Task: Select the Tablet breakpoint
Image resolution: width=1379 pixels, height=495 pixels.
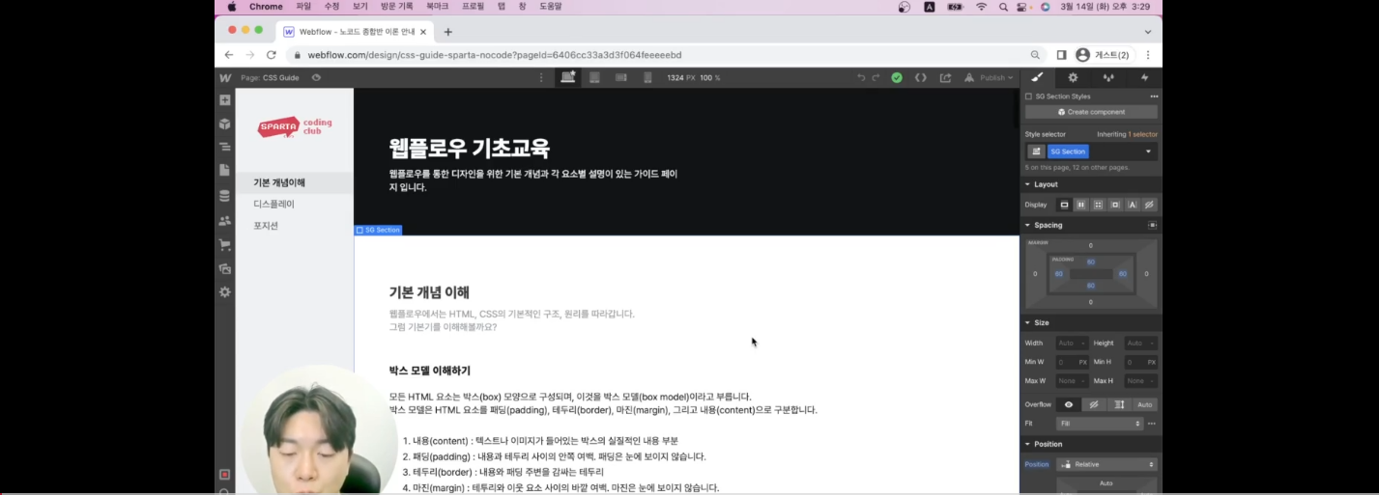Action: [595, 77]
